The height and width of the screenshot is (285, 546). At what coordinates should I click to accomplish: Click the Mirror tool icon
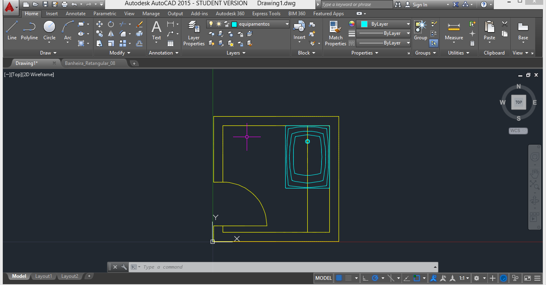pos(111,34)
